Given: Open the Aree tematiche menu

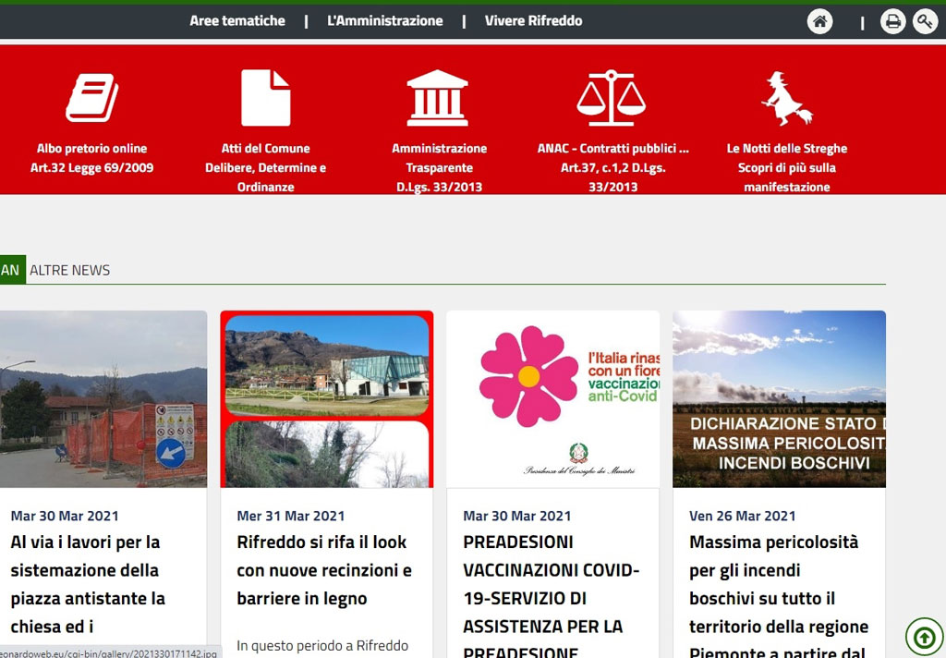Looking at the screenshot, I should point(237,21).
